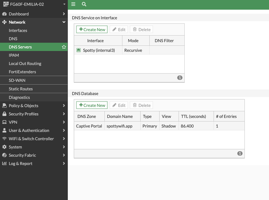Expand the Policy & Objects chevron
The height and width of the screenshot is (200, 269).
point(64,105)
